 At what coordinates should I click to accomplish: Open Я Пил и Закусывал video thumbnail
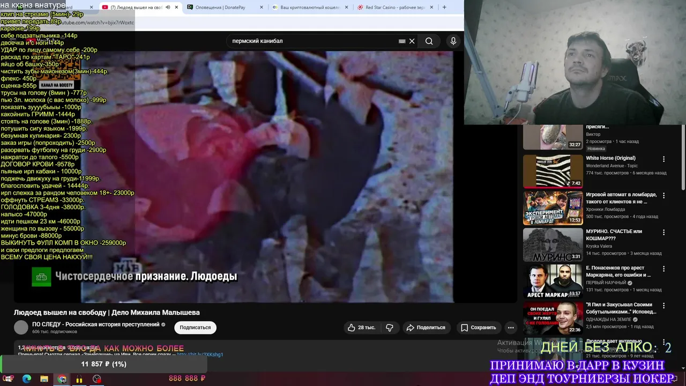(553, 317)
